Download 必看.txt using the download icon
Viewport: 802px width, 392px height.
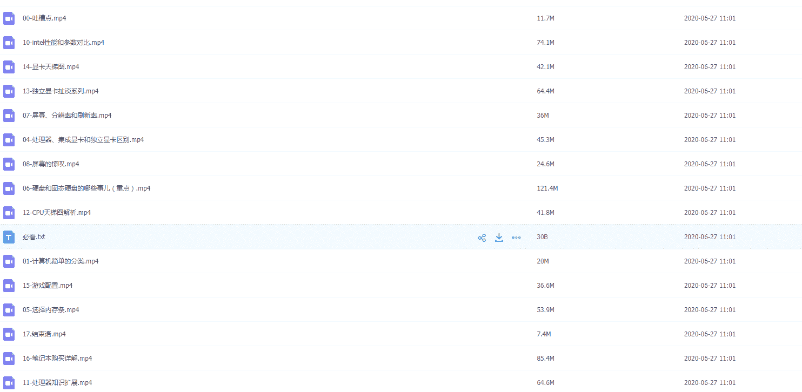499,238
